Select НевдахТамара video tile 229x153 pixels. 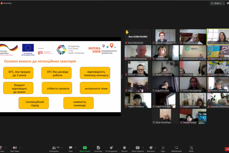coord(193,117)
